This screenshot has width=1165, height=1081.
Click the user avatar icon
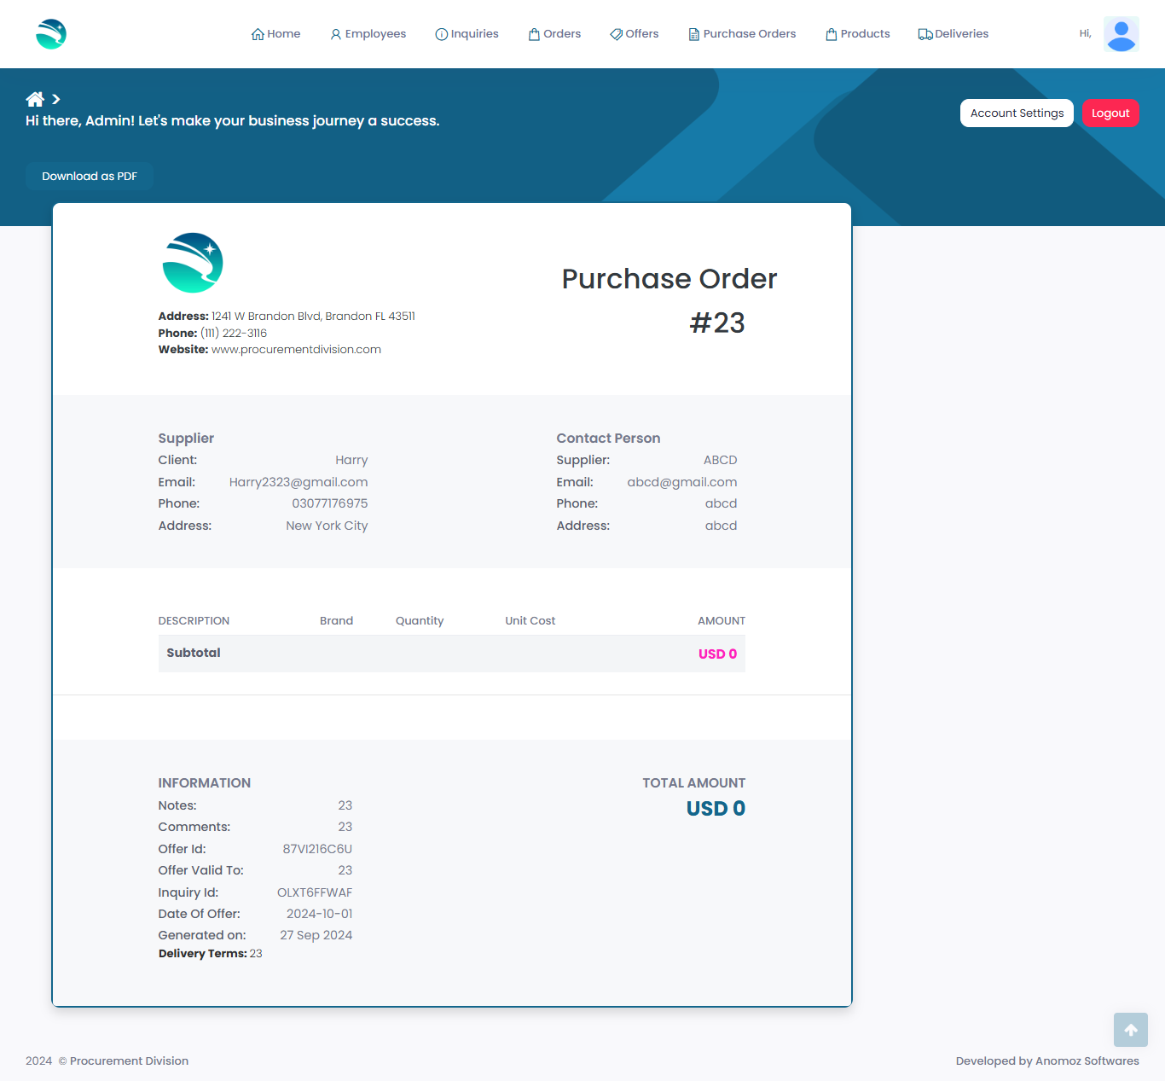click(1121, 34)
